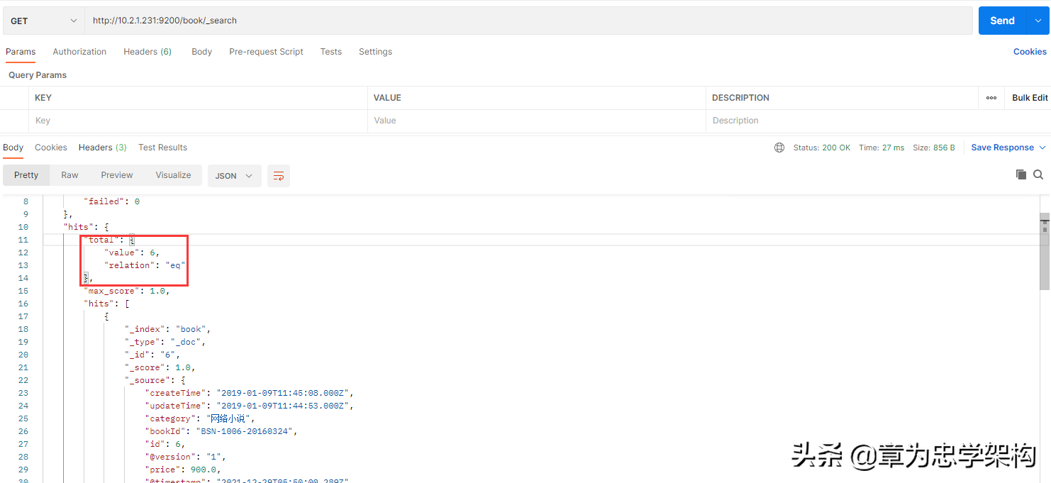Click the "Size: 856 B" text
Viewport: 1051px width, 483px height.
(x=933, y=148)
